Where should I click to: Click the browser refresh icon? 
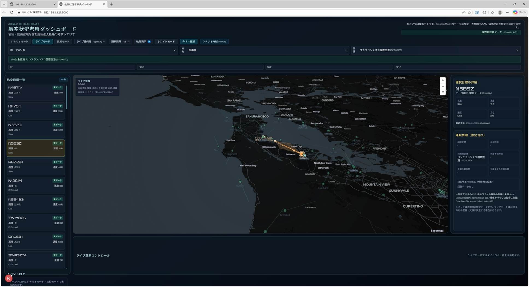coord(12,12)
